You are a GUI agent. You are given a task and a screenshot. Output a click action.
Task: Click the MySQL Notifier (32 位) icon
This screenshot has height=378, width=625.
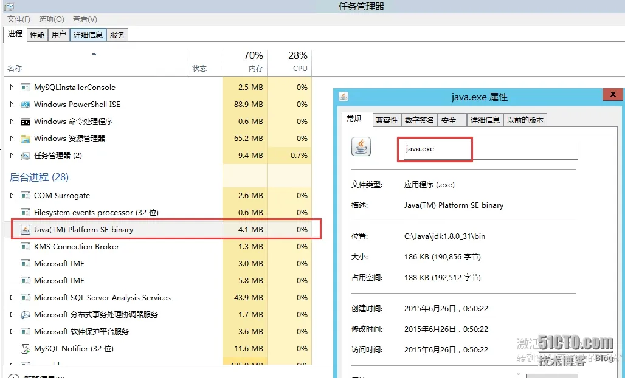click(x=26, y=349)
